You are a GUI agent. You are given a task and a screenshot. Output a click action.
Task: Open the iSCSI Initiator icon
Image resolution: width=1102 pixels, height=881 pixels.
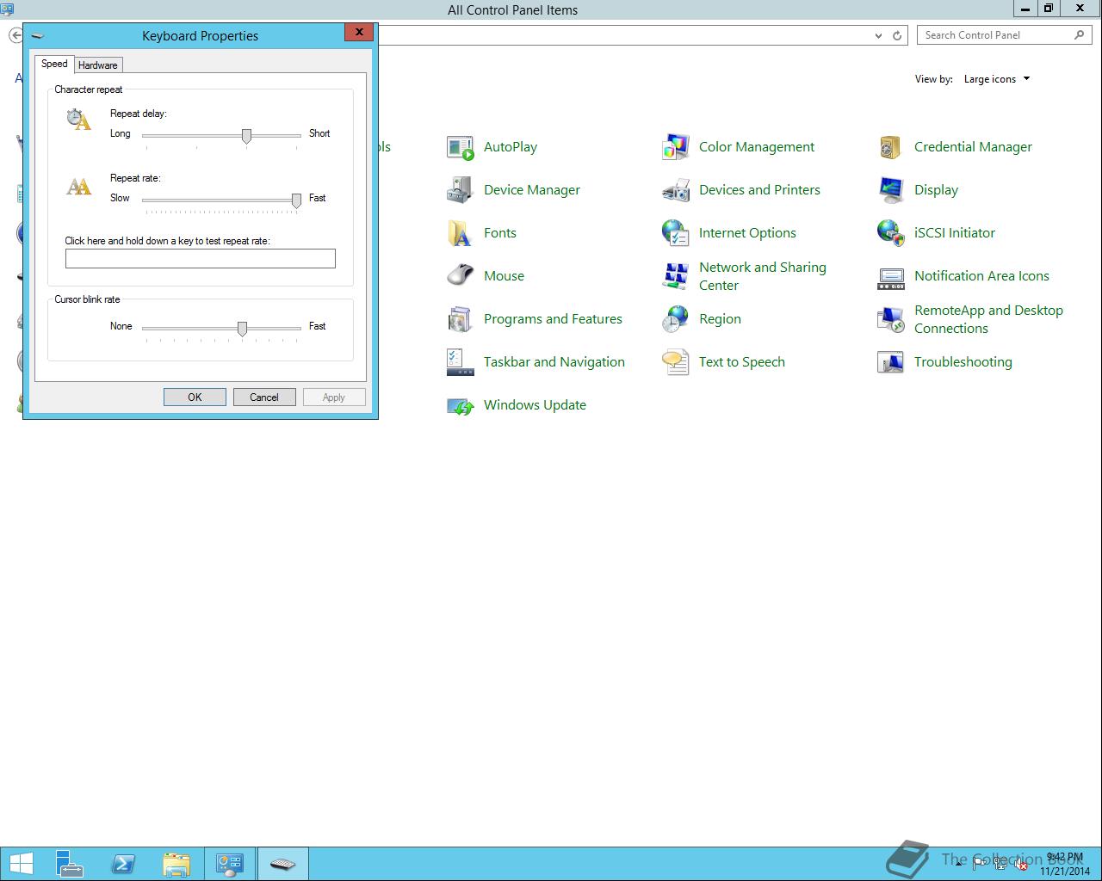(x=891, y=233)
